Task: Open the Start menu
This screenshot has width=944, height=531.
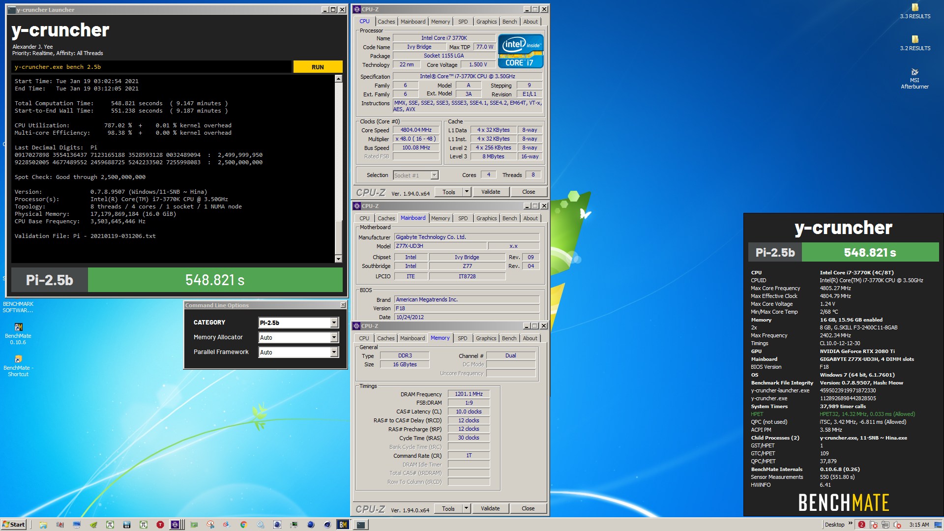Action: (14, 525)
